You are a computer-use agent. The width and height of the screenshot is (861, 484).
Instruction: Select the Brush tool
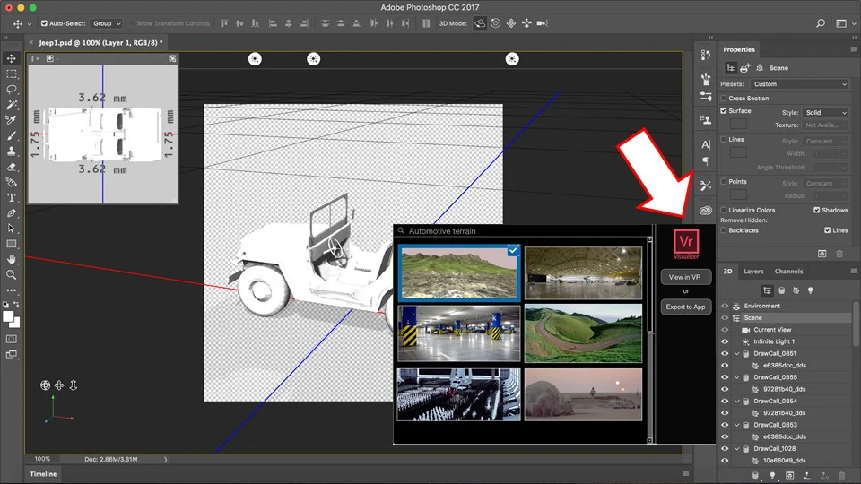pyautogui.click(x=11, y=135)
